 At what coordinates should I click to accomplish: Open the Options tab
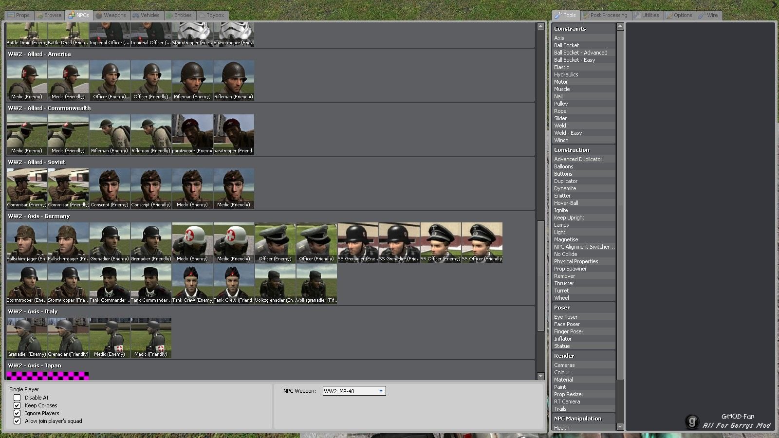tap(680, 15)
